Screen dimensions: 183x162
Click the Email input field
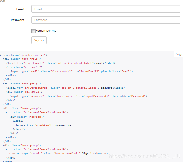(106, 9)
